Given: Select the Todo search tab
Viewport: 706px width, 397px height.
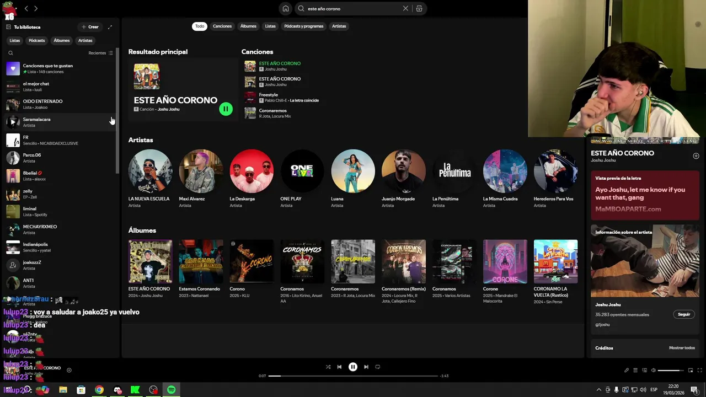Looking at the screenshot, I should (200, 26).
